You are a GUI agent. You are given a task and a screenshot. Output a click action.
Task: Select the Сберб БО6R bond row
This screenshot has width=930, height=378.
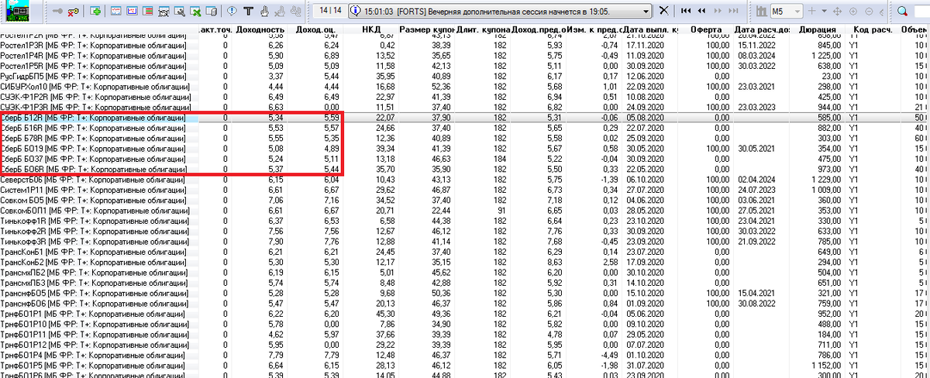click(x=465, y=169)
